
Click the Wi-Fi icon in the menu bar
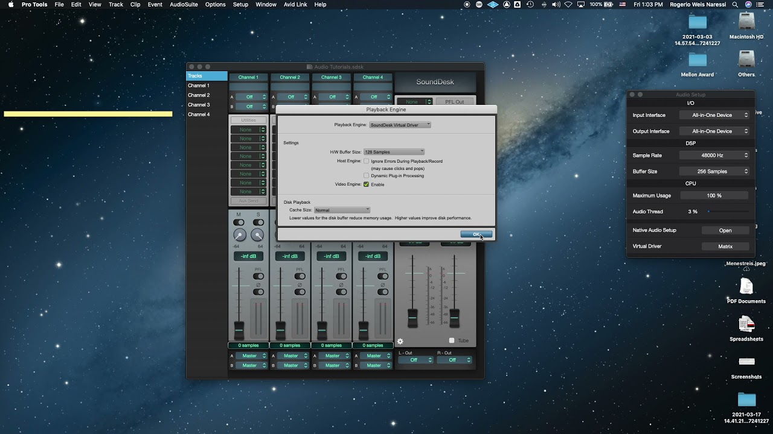(x=568, y=4)
